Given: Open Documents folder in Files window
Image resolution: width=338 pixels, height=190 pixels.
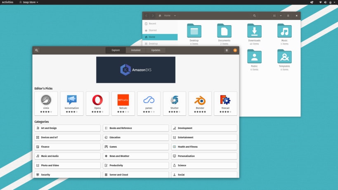Looking at the screenshot, I should click(x=224, y=35).
